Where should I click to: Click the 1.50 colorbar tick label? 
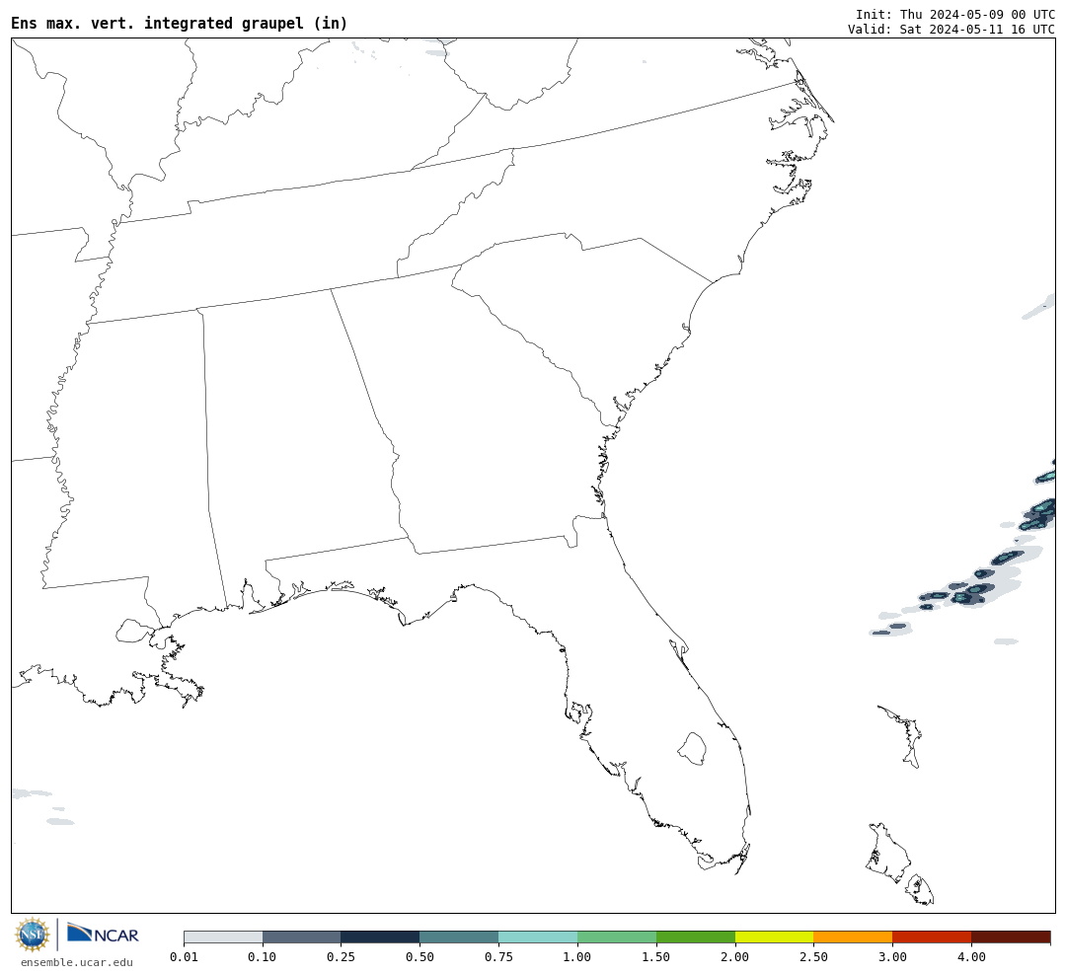tap(656, 956)
